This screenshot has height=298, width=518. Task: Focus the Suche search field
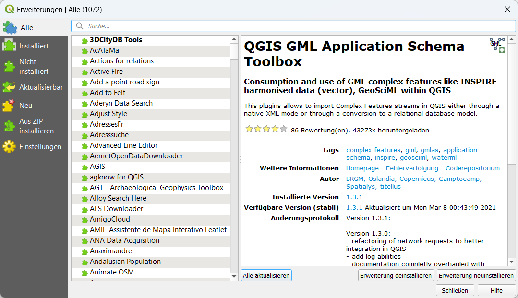pos(293,26)
